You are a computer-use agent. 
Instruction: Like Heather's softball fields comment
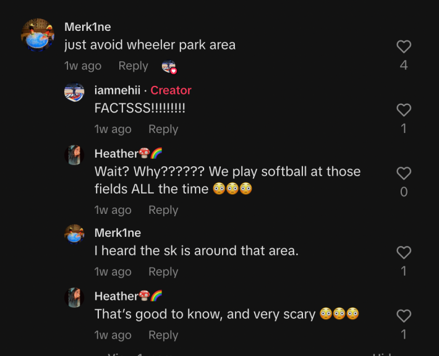[404, 173]
